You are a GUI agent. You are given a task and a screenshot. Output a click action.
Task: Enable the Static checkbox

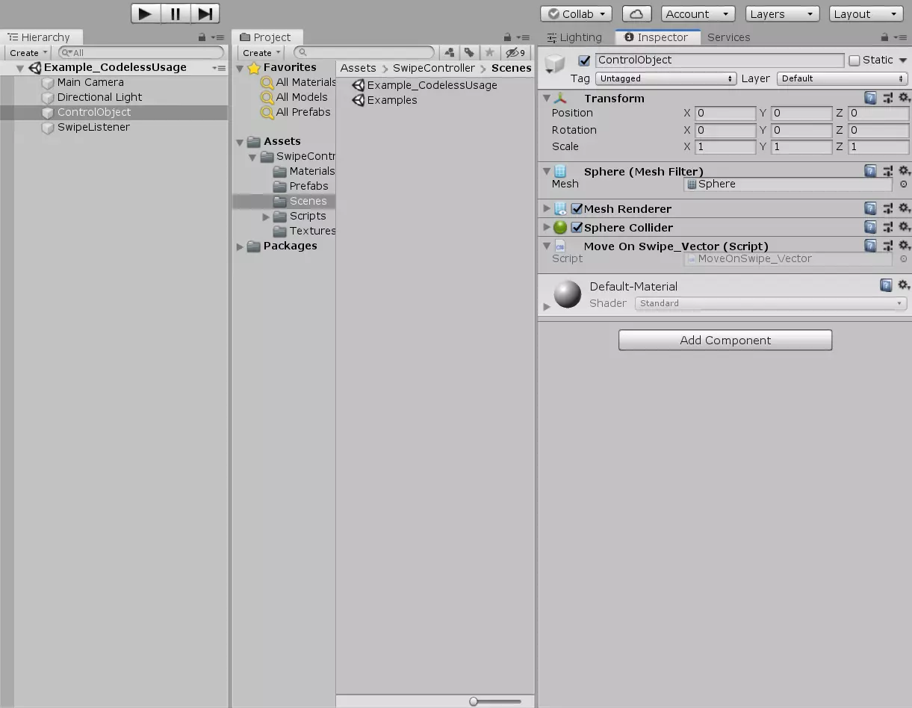coord(854,60)
